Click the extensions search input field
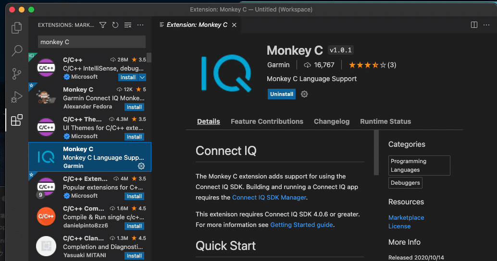The width and height of the screenshot is (497, 261). point(91,42)
